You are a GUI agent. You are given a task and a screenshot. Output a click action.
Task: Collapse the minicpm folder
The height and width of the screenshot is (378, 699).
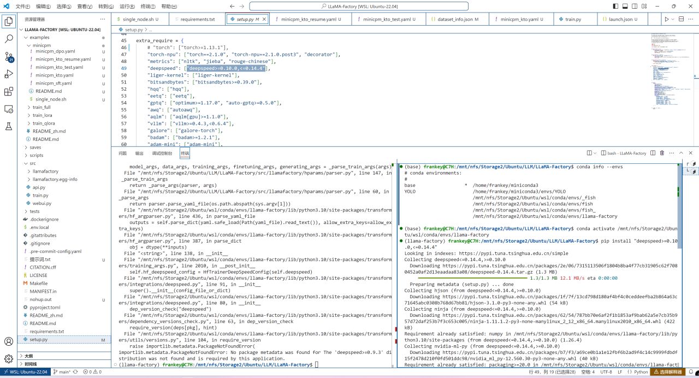click(x=42, y=45)
